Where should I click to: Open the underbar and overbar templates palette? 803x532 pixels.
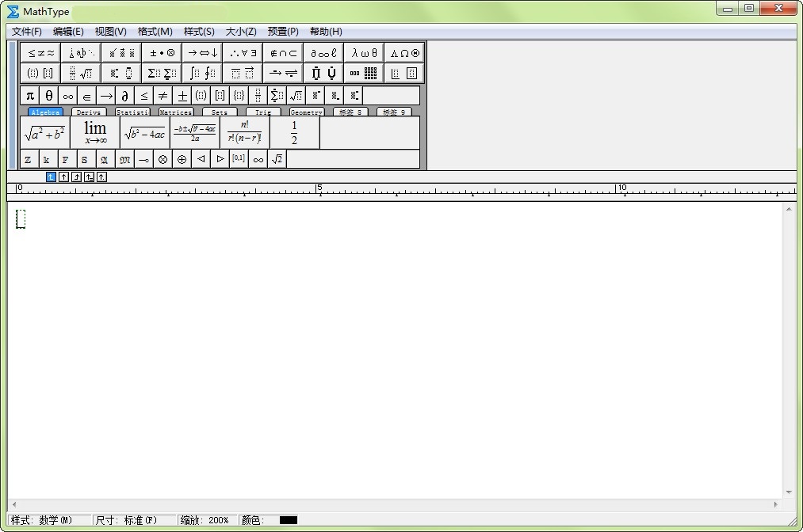243,73
